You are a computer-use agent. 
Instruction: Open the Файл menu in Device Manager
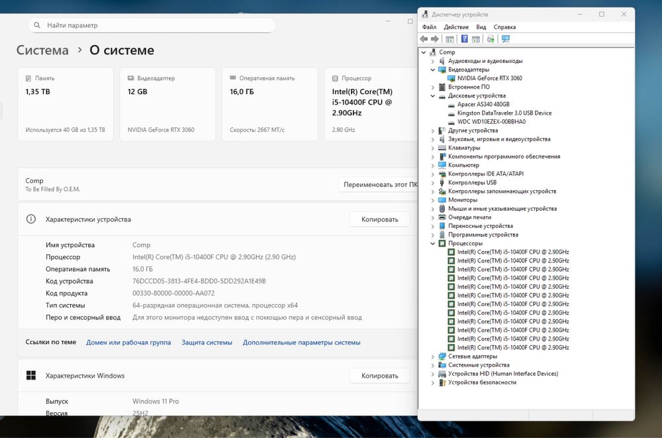(x=430, y=27)
